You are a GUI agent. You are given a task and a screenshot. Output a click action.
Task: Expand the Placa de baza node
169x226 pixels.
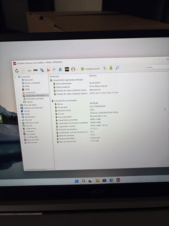click(18, 105)
